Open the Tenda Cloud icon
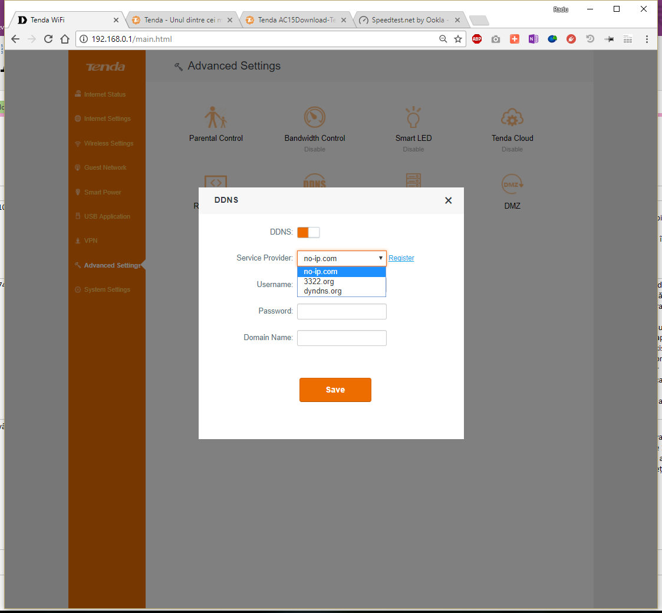The height and width of the screenshot is (613, 662). point(512,117)
